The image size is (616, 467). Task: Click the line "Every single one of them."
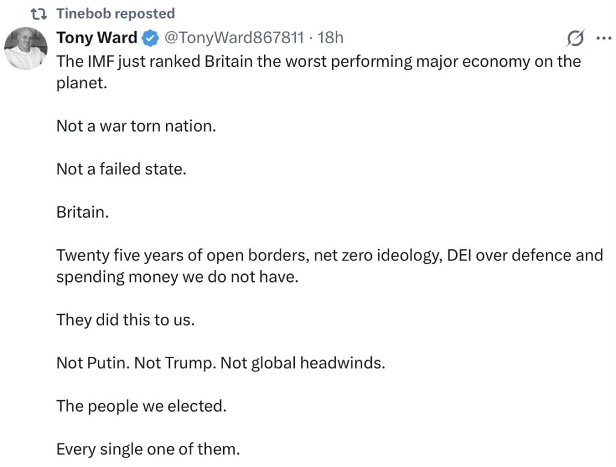[147, 449]
